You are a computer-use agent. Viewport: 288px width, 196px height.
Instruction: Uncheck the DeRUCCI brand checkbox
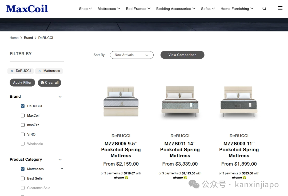(23, 106)
